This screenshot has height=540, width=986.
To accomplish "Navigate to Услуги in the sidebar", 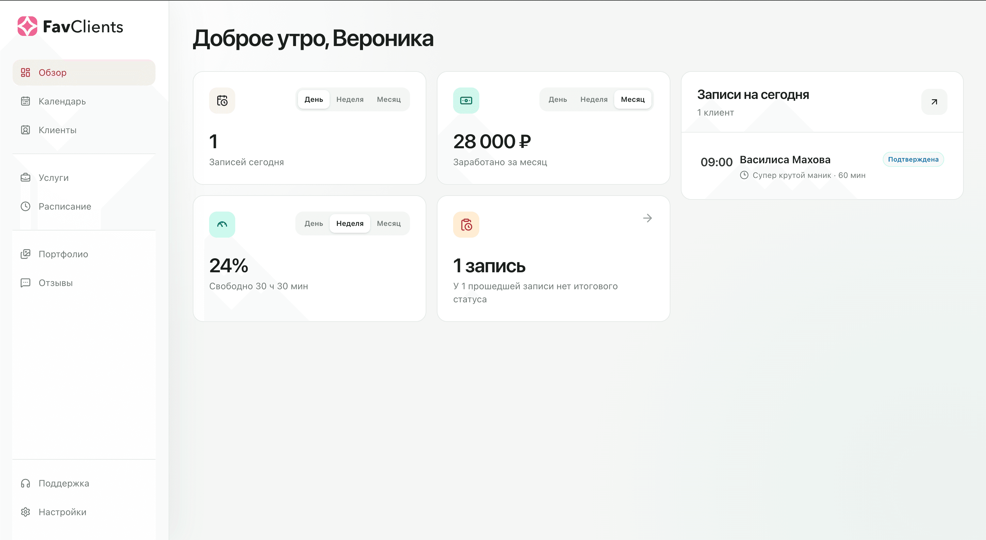I will (x=84, y=178).
